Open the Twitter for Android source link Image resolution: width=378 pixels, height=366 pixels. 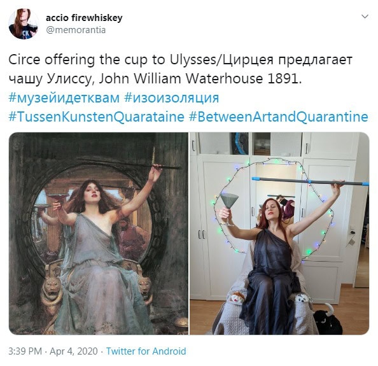pos(146,351)
